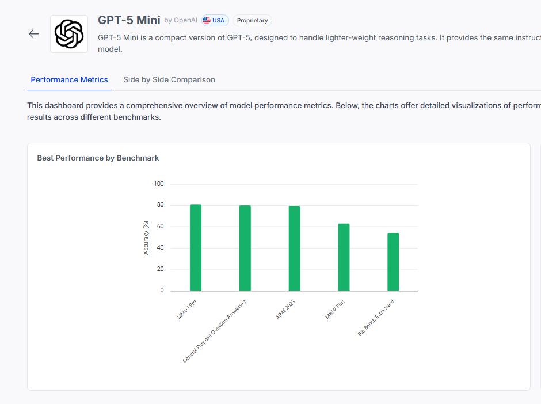Switch to Side by Side Comparison tab
The width and height of the screenshot is (541, 404).
[169, 79]
